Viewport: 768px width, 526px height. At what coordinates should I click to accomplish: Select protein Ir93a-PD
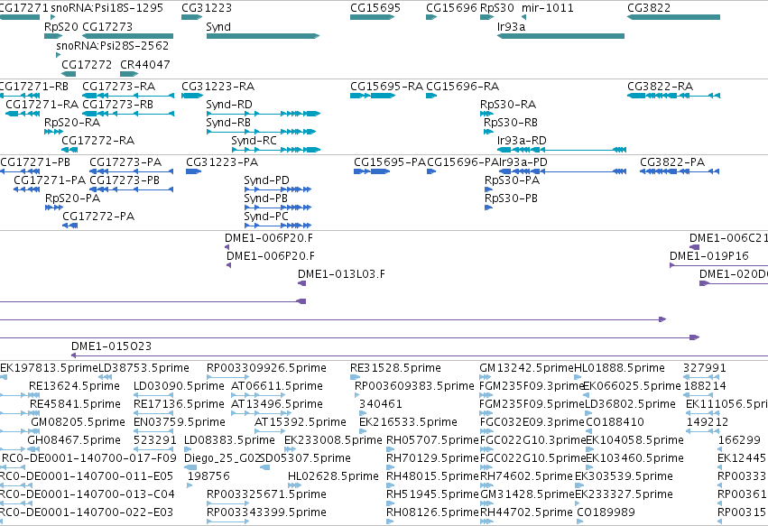pyautogui.click(x=562, y=171)
